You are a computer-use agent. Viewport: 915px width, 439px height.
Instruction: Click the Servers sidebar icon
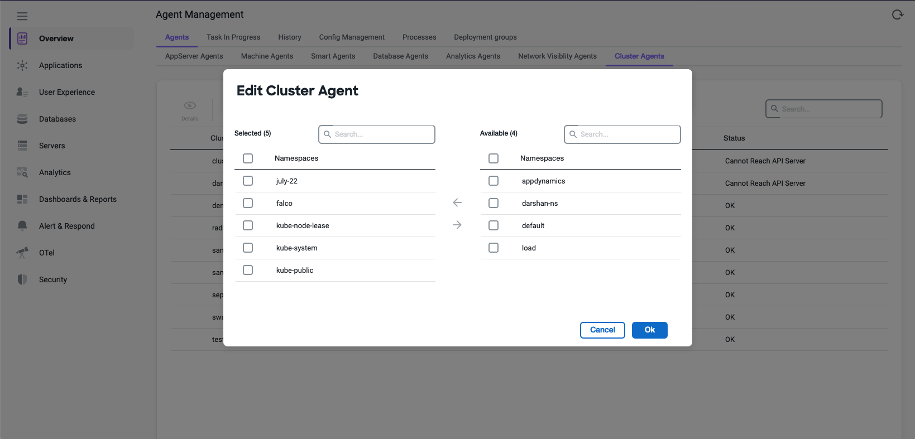[22, 146]
